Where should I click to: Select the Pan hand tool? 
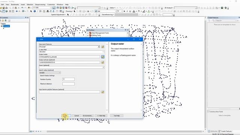(x=3, y=11)
